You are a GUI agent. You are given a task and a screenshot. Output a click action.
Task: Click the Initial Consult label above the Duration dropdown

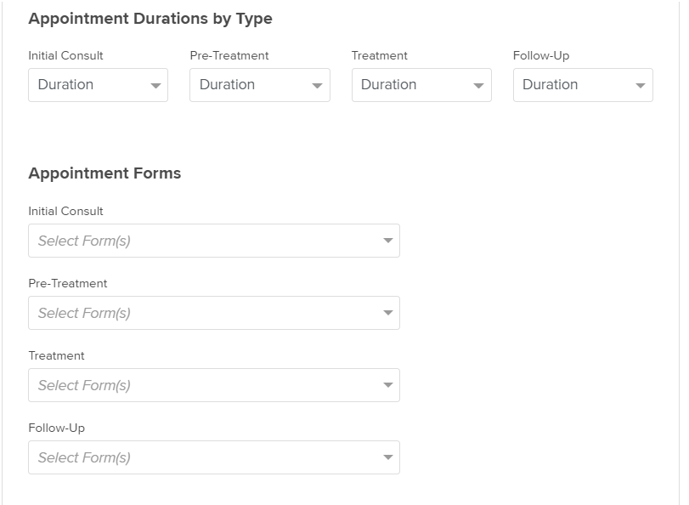click(65, 55)
